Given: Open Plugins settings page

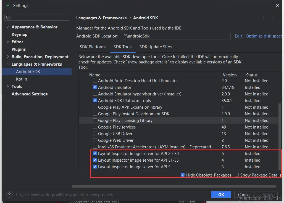Looking at the screenshot, I should point(19,49).
